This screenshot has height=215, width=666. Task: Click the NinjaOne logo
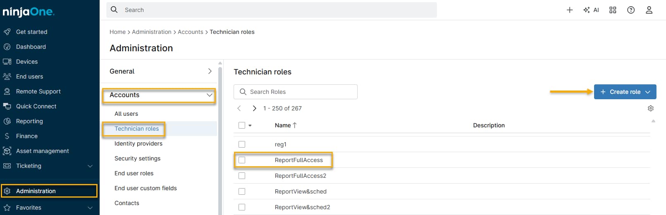[x=28, y=12]
